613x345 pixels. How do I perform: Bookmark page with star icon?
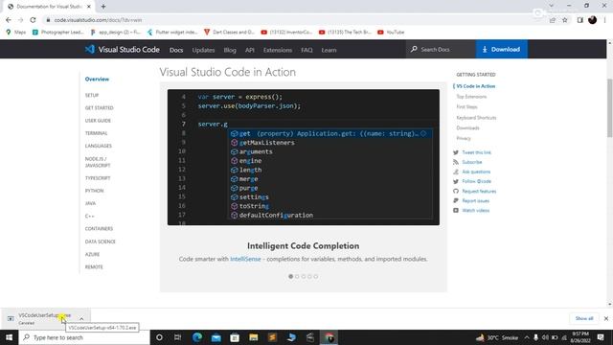[x=565, y=20]
